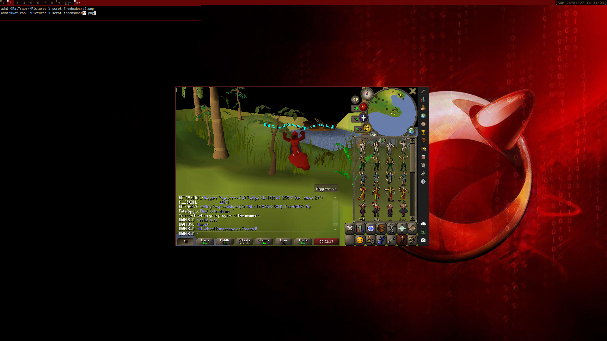Click the emote panel scrollbar thumb

point(412,158)
